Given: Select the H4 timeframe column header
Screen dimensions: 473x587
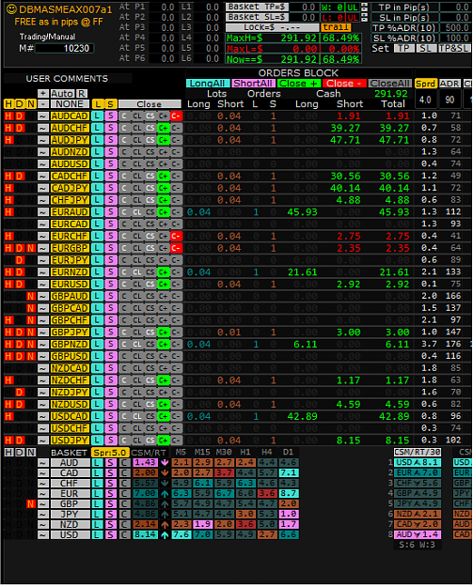Looking at the screenshot, I should tap(267, 453).
